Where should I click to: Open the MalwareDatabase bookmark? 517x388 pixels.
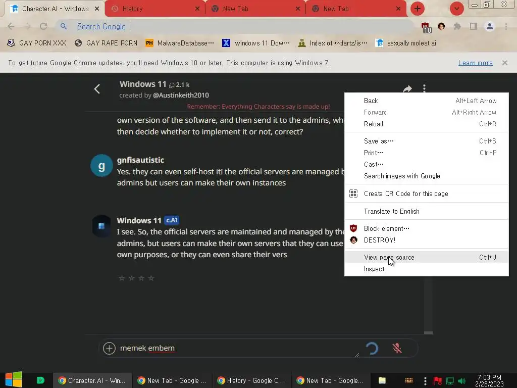180,43
